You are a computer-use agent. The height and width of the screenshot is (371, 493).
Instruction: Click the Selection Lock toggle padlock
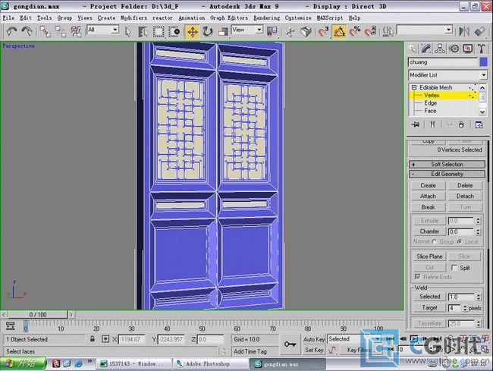[92, 339]
